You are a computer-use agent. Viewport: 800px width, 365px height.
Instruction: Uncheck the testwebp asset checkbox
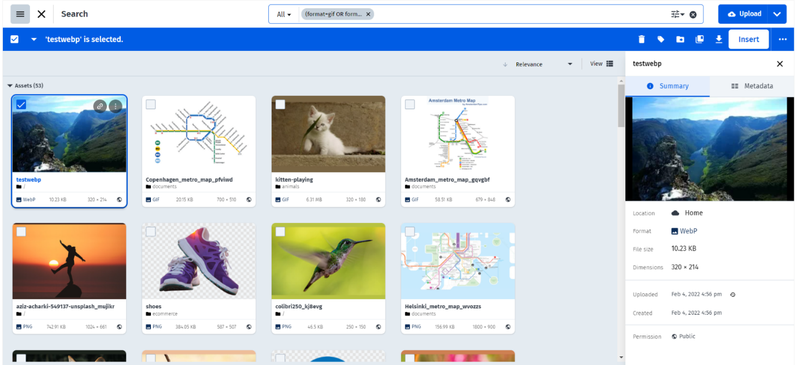21,105
